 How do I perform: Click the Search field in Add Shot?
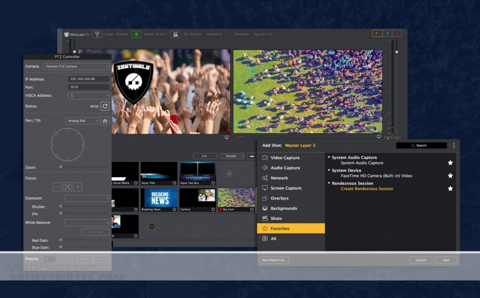tap(421, 145)
